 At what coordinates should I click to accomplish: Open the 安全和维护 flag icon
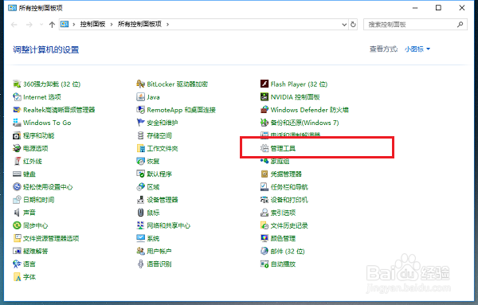coord(140,123)
